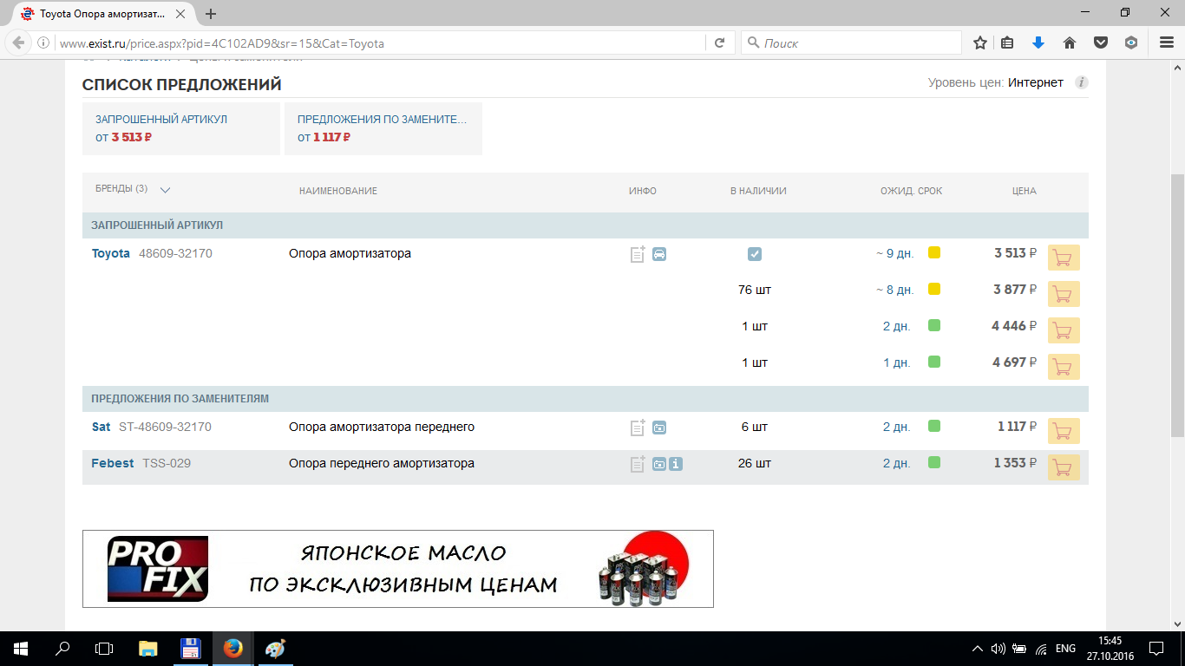Show info icon for Febest TSS-029

tap(676, 464)
